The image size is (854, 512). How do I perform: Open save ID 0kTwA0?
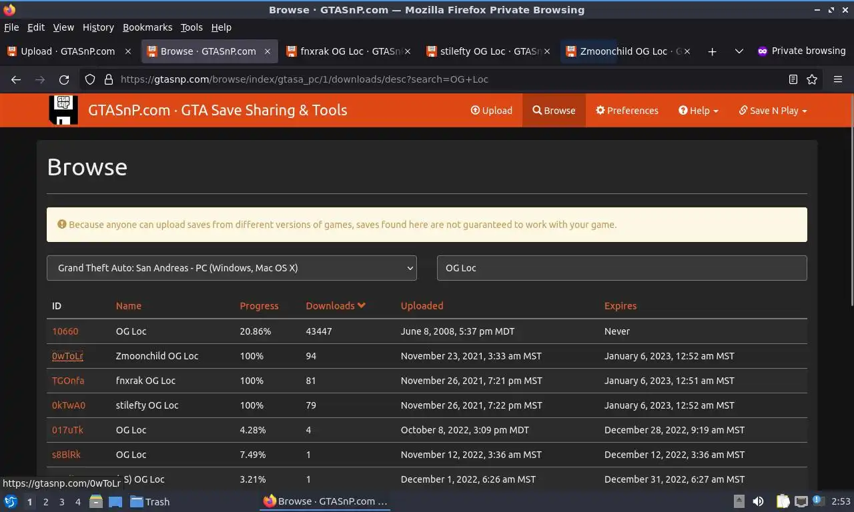click(x=69, y=405)
